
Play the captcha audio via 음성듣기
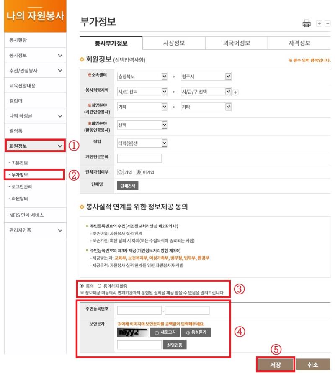[196, 332]
